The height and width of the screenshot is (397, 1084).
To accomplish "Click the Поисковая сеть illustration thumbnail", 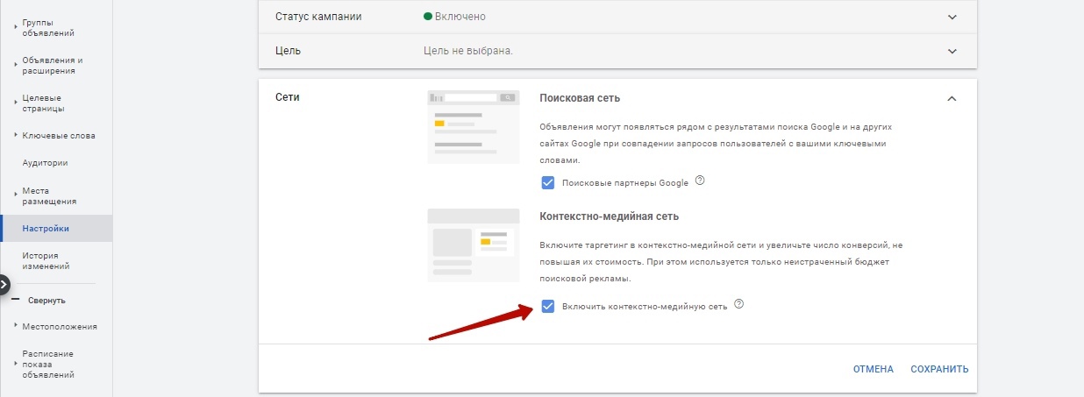I will [x=474, y=126].
